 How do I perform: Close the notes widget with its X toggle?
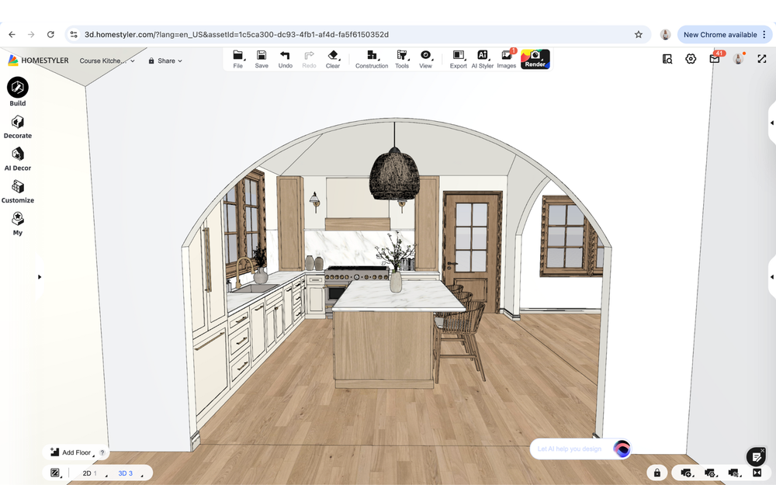(x=762, y=451)
